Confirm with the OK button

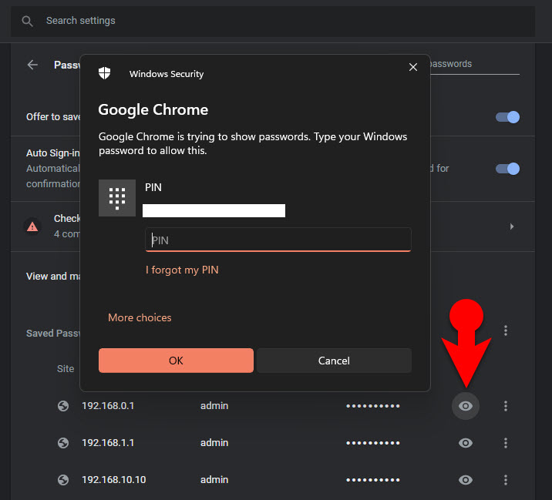[x=176, y=361]
